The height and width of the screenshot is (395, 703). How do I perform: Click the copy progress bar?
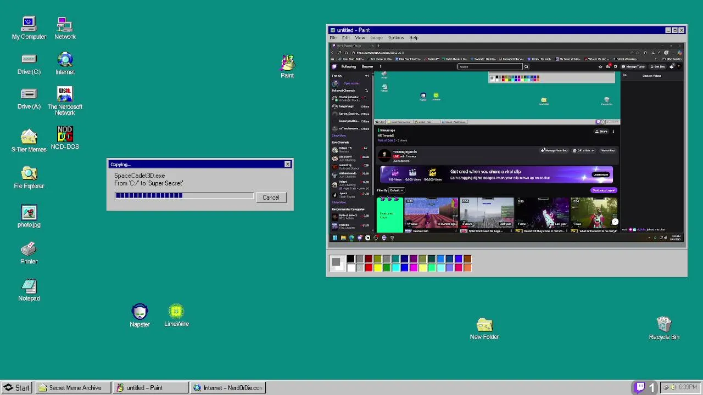184,195
